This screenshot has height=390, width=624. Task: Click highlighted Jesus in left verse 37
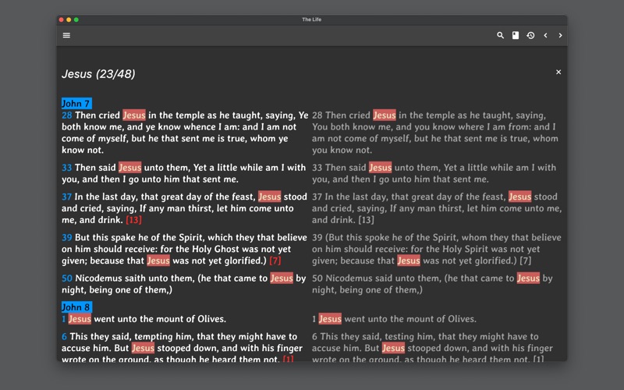270,197
